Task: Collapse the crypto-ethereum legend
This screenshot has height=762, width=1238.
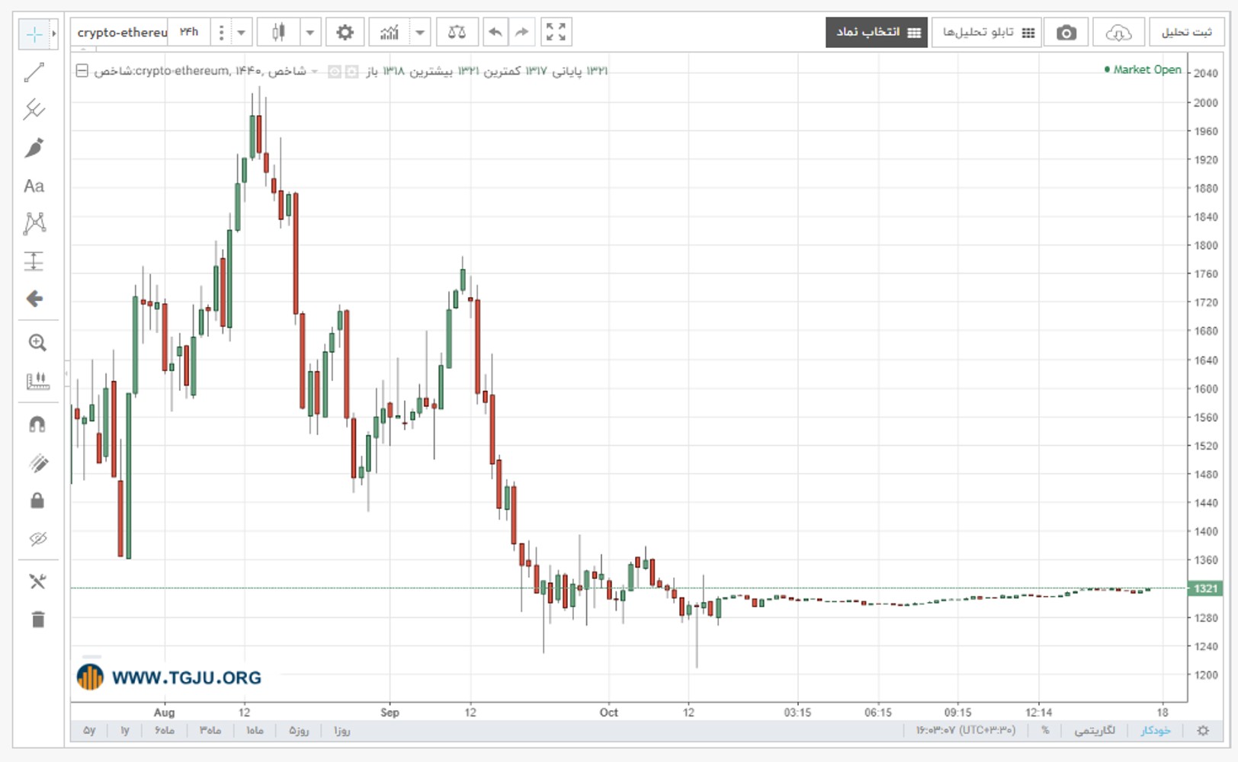Action: coord(82,71)
